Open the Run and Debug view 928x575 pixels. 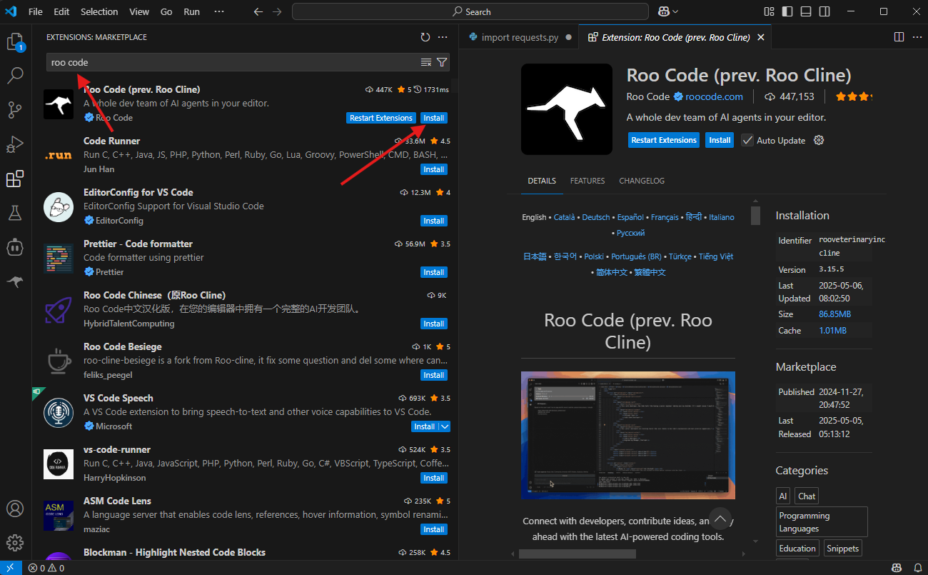pyautogui.click(x=15, y=144)
